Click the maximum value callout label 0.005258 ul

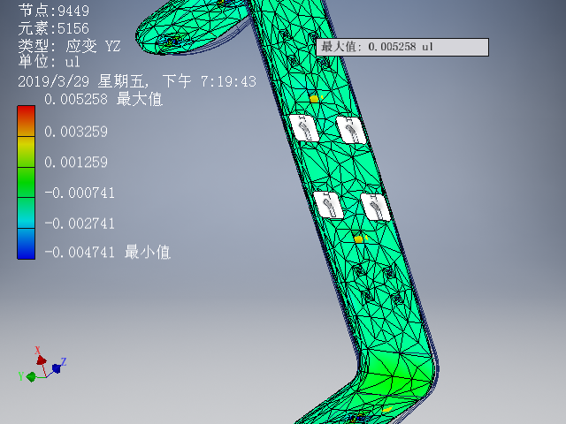[402, 47]
